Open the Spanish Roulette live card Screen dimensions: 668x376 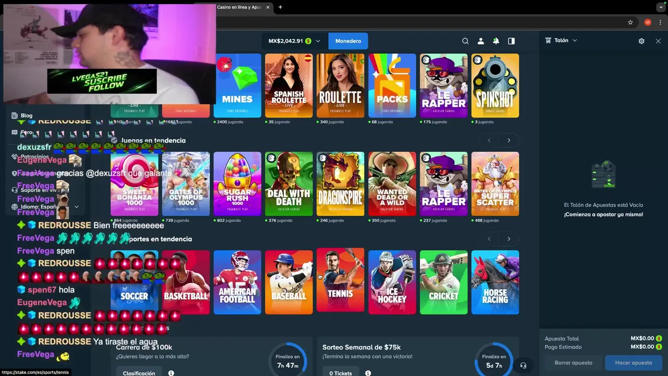pyautogui.click(x=289, y=86)
